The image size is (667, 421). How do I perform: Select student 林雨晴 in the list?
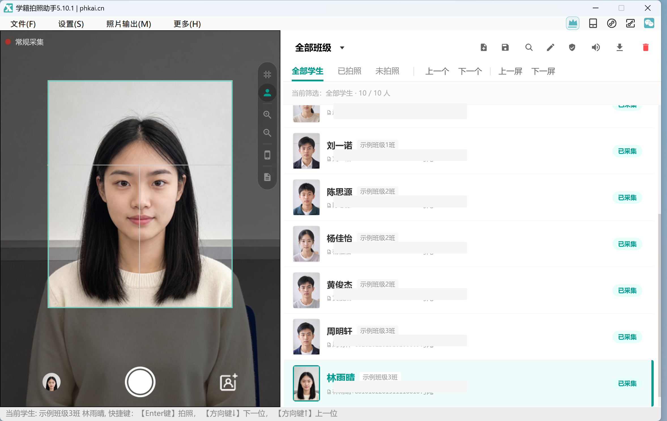[x=468, y=383]
